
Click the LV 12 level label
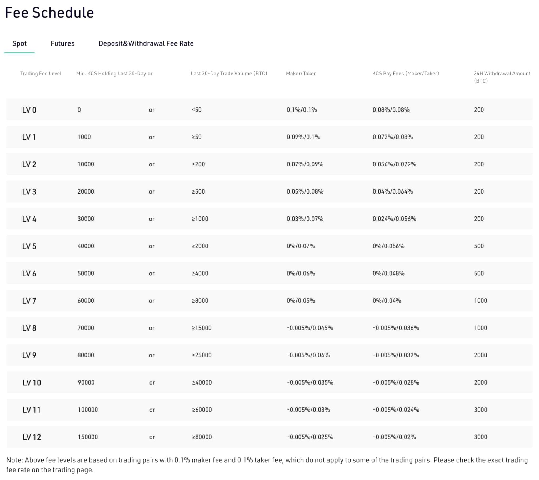[x=32, y=437]
